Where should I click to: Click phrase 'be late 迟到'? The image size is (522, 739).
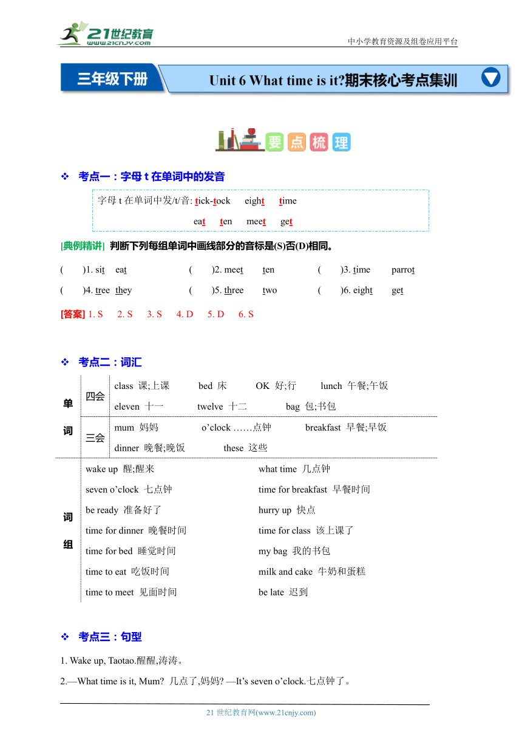[x=283, y=593]
